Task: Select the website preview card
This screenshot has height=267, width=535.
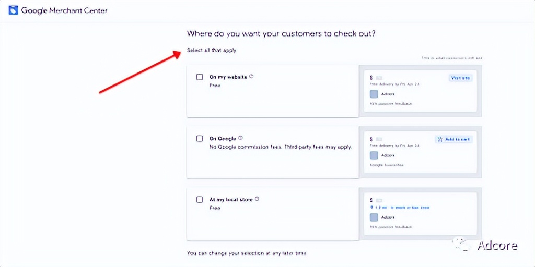Action: [420, 91]
